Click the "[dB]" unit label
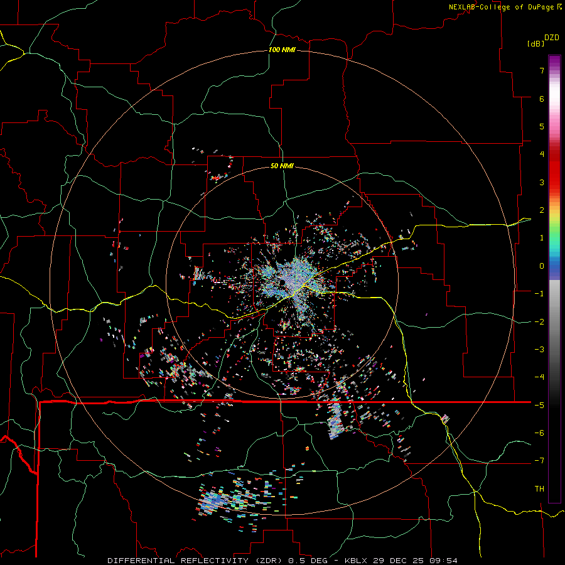565x565 pixels. (x=536, y=43)
